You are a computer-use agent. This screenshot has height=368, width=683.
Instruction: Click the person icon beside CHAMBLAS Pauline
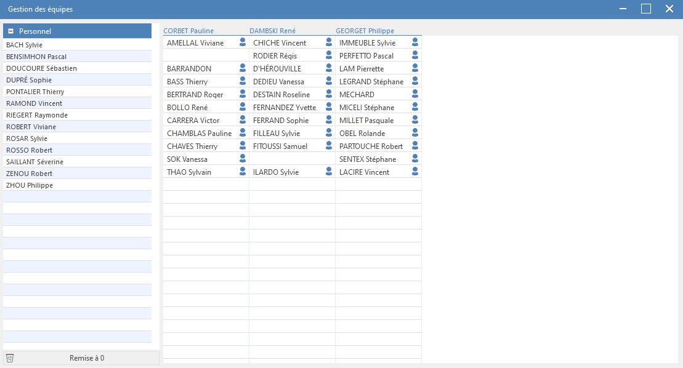(243, 133)
